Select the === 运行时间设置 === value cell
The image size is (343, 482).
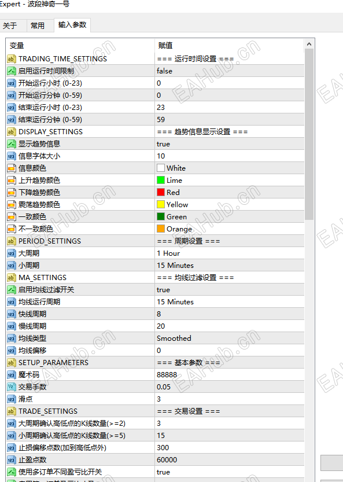pos(229,58)
